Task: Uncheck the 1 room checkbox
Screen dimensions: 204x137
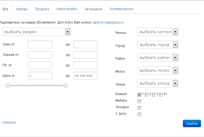Action: point(139,95)
